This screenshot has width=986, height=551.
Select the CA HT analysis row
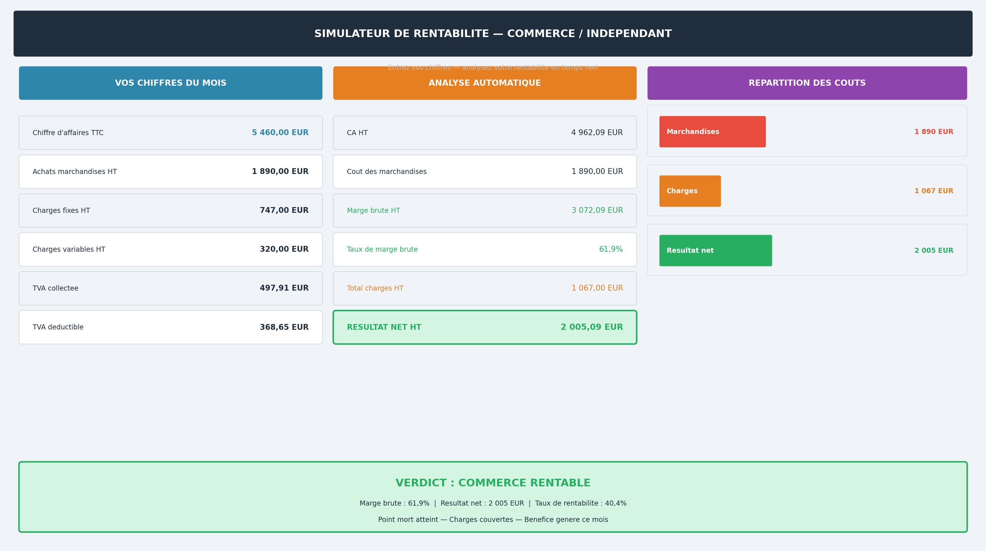pos(484,133)
